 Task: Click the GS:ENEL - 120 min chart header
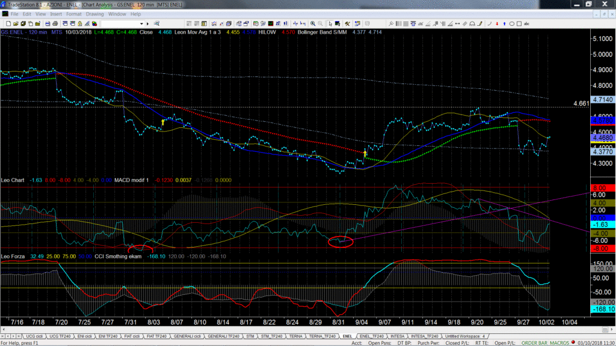pyautogui.click(x=24, y=32)
